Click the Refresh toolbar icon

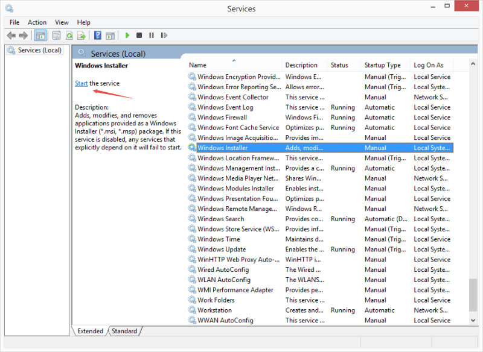69,36
